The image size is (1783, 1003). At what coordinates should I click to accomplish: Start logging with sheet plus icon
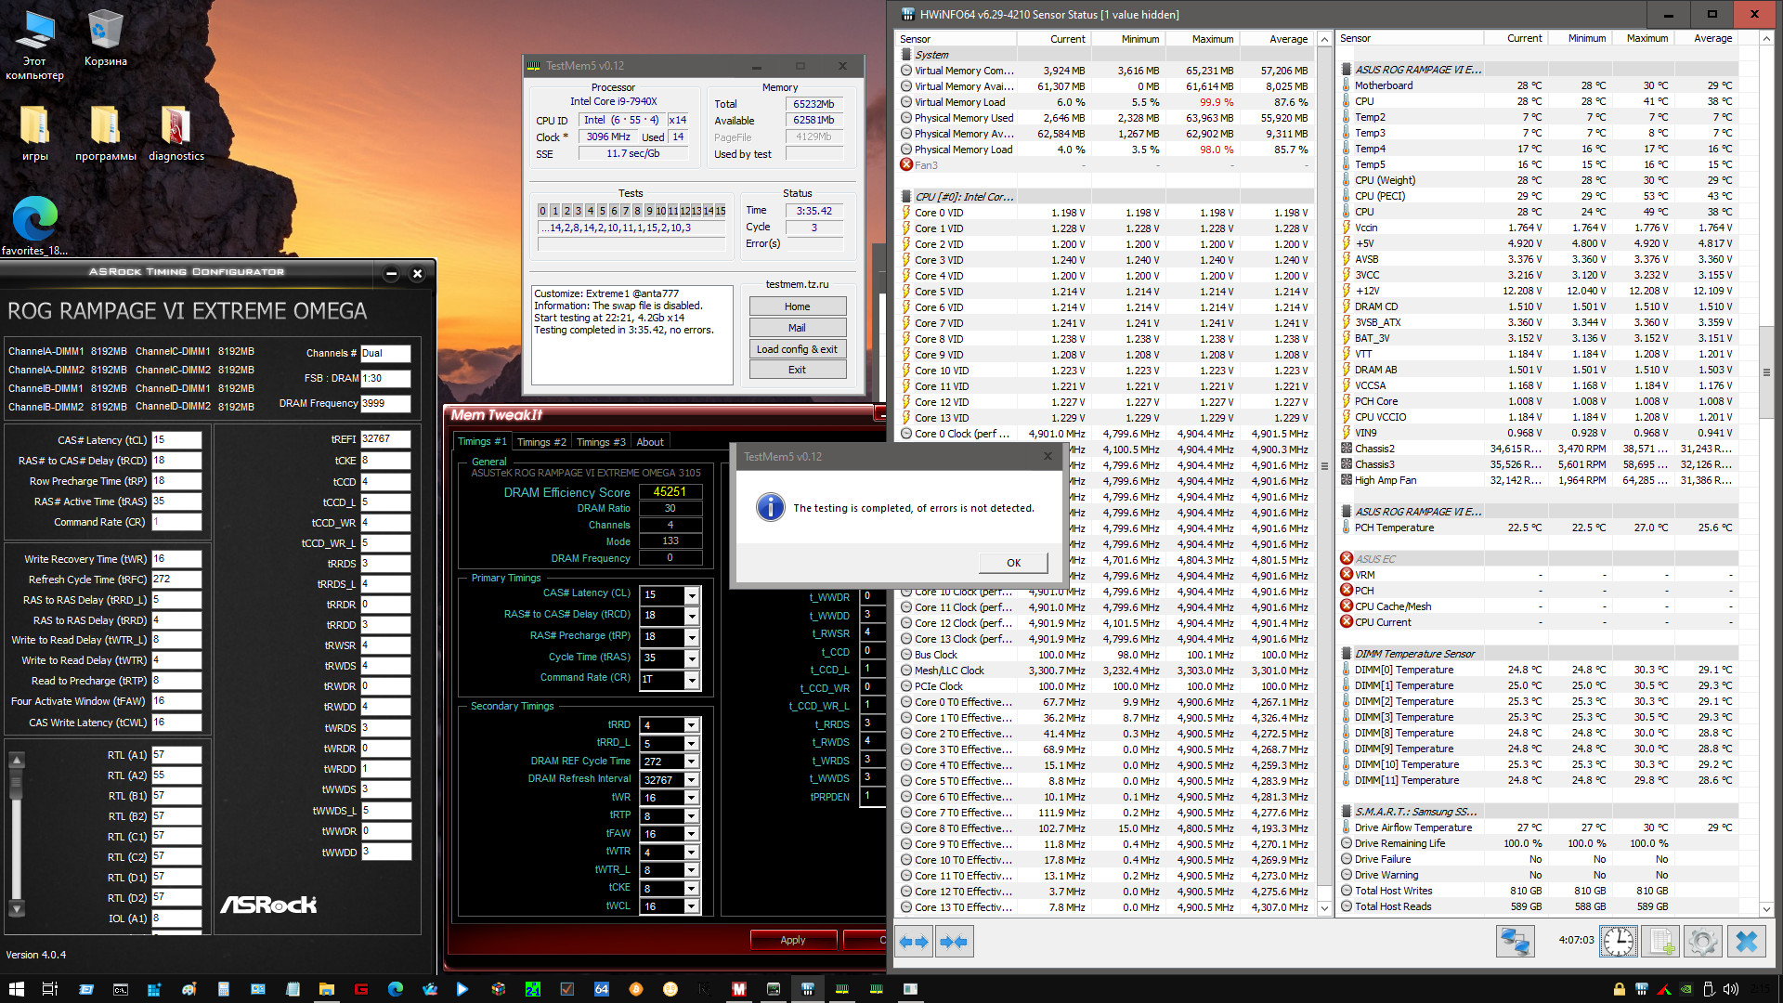coord(1660,942)
